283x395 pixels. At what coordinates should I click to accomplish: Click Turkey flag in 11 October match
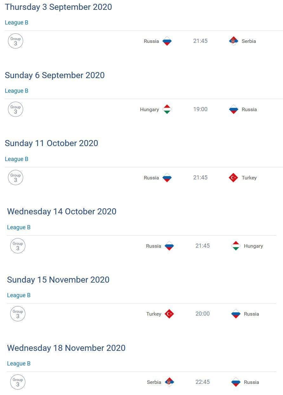coord(234,177)
